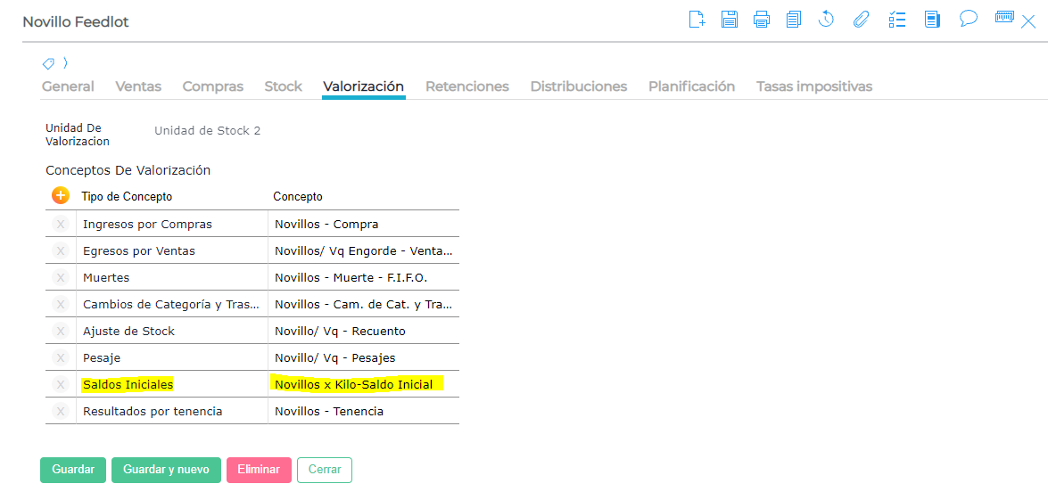
Task: Click the Novillo/ Vq - Pesajes cell
Action: [x=364, y=357]
